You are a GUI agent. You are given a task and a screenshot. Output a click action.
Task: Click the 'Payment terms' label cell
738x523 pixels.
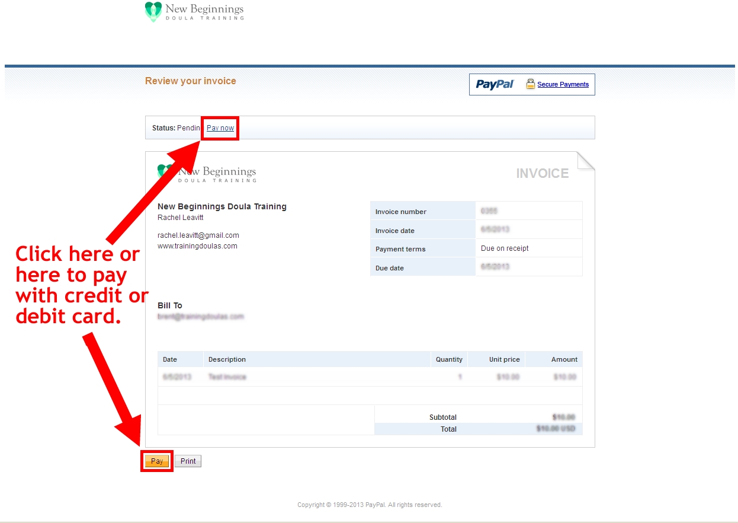[423, 248]
